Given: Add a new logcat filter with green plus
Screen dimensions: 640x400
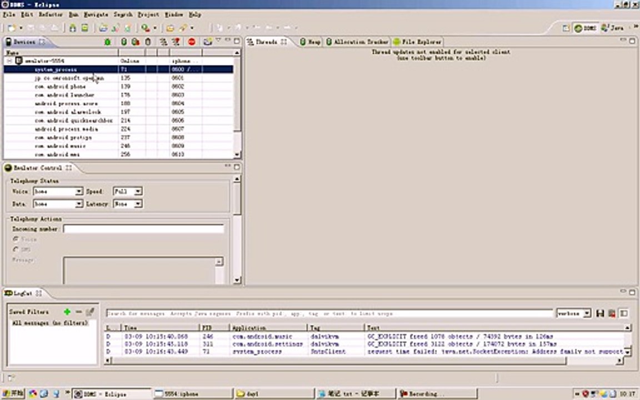Looking at the screenshot, I should [x=67, y=312].
